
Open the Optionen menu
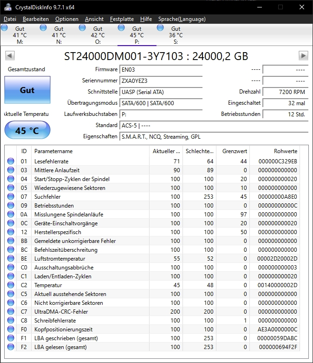coord(67,19)
